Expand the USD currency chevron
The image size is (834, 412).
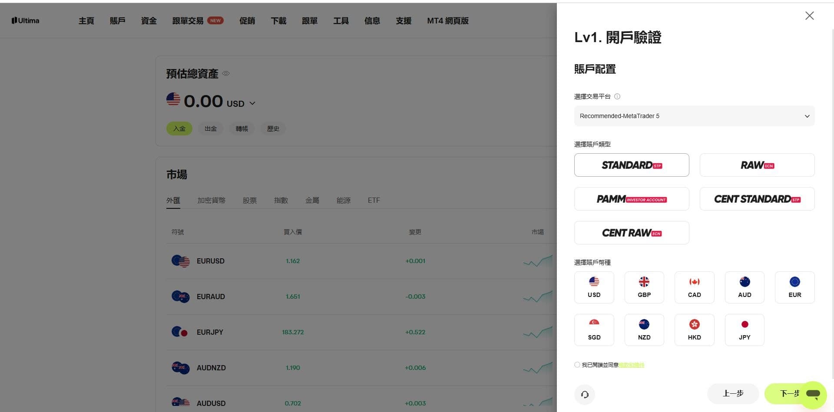coord(252,103)
